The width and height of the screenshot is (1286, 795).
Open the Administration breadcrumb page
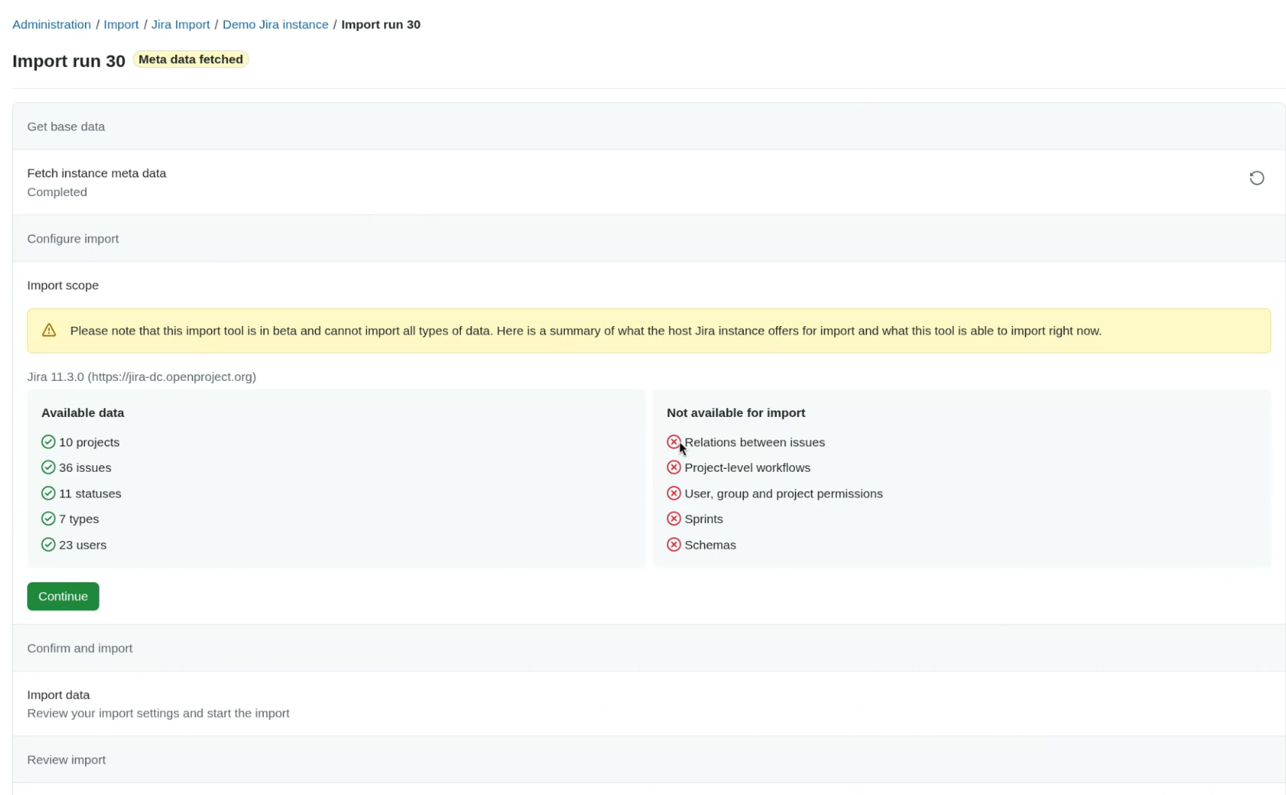[51, 24]
